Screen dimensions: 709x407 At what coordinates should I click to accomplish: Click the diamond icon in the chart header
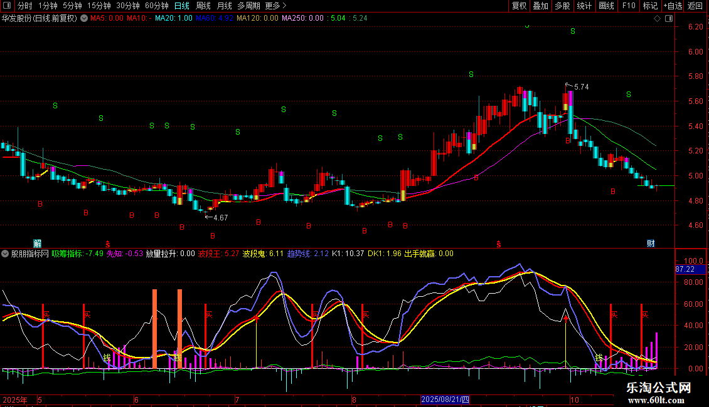[658, 19]
